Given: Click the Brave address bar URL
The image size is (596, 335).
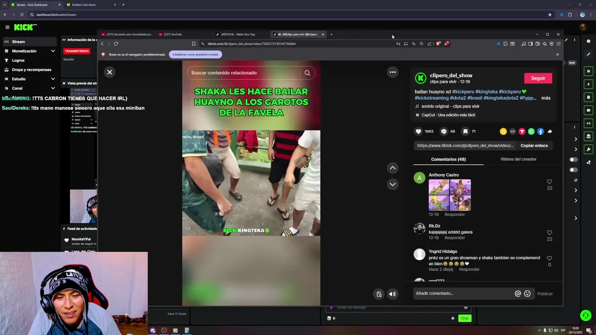Looking at the screenshot, I should coord(251,44).
